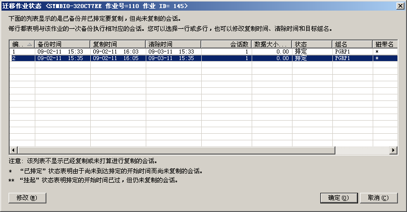Image resolution: width=407 pixels, height=212 pixels.
Task: Click session count 1 in row 1
Action: (x=247, y=51)
